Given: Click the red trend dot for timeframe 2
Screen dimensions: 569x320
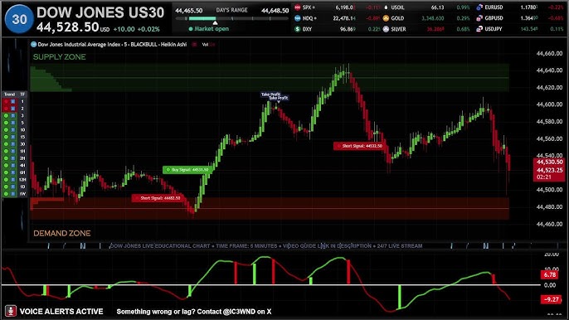Looking at the screenshot, I should tap(6, 109).
